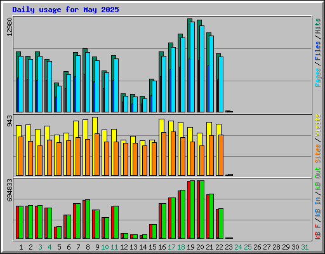Click the day 5 green kB bar
Viewport: 325px width, 254px height.
point(59,232)
